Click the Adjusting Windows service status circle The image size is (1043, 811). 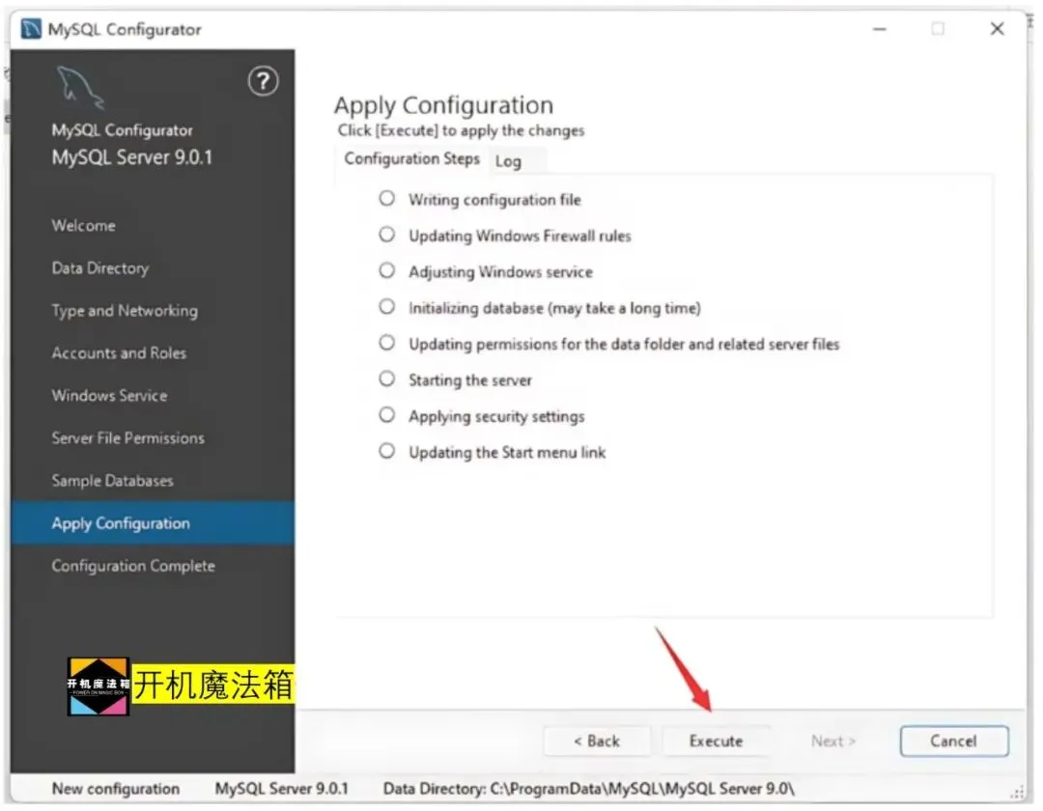(x=386, y=270)
